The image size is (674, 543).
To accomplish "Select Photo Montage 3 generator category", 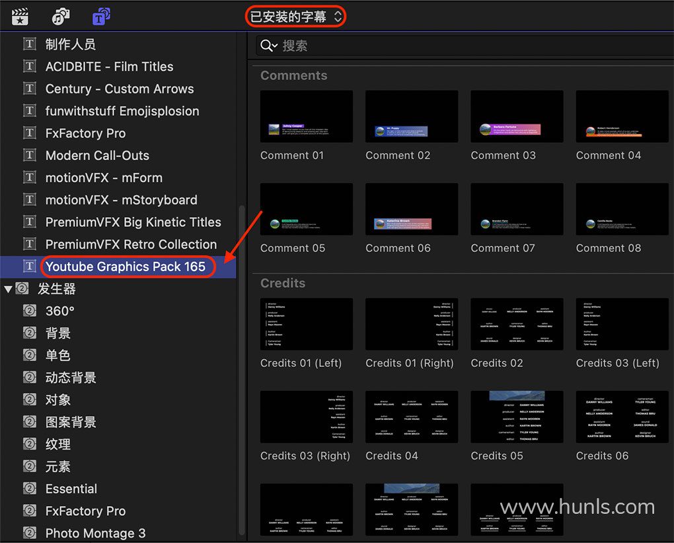I will (95, 534).
